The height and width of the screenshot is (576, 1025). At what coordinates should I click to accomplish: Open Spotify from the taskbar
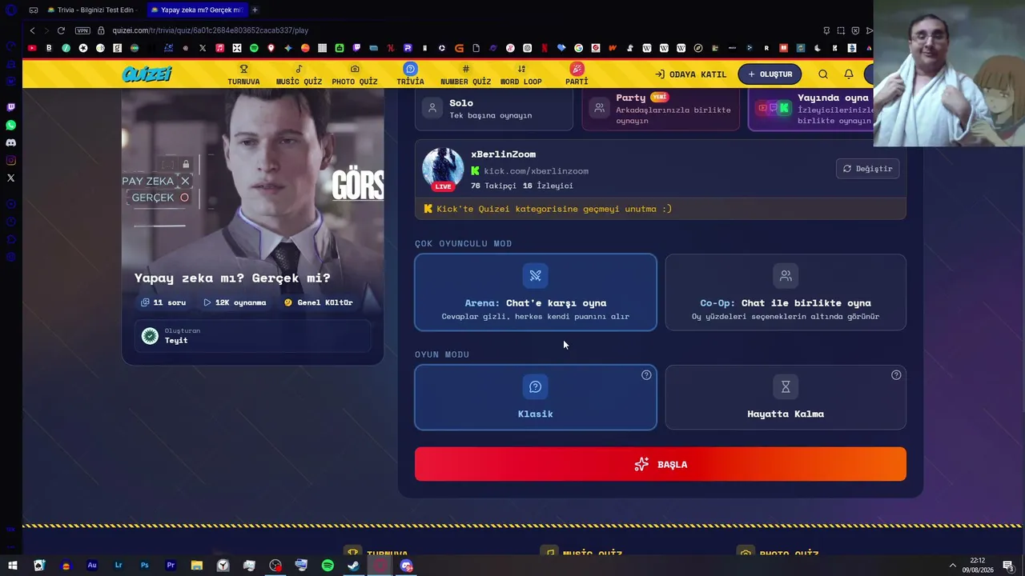coord(328,566)
